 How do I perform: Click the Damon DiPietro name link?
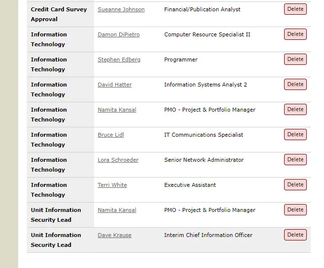coord(119,34)
